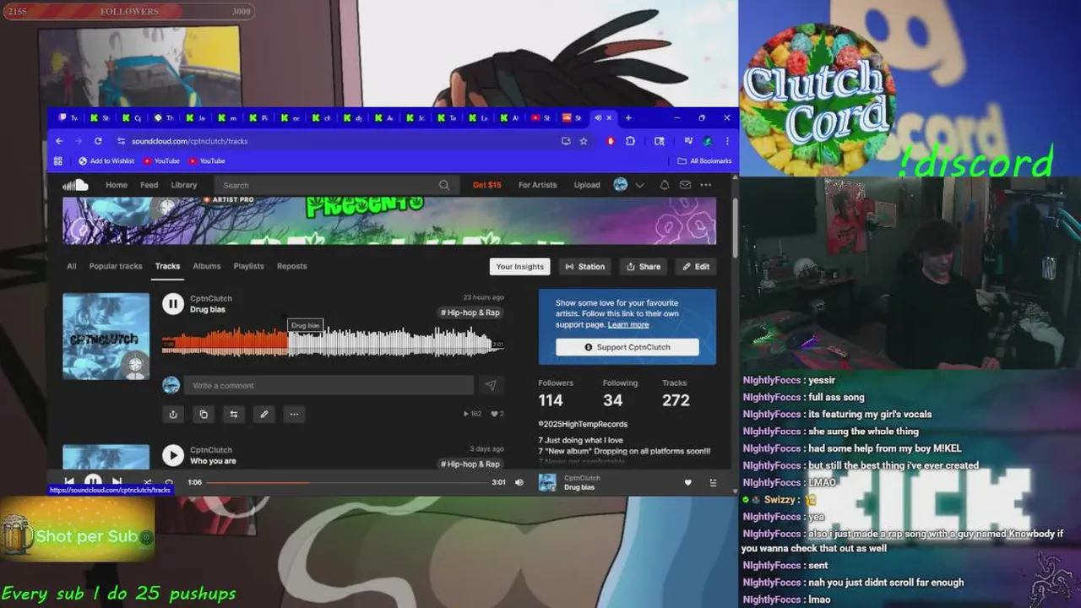This screenshot has width=1081, height=608.
Task: Seek within the Drug bias waveform
Action: pyautogui.click(x=333, y=343)
